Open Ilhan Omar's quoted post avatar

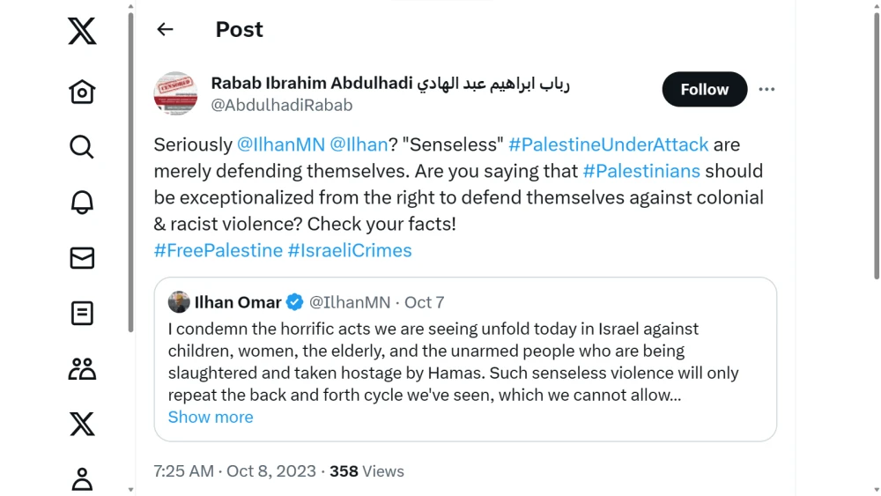click(179, 302)
